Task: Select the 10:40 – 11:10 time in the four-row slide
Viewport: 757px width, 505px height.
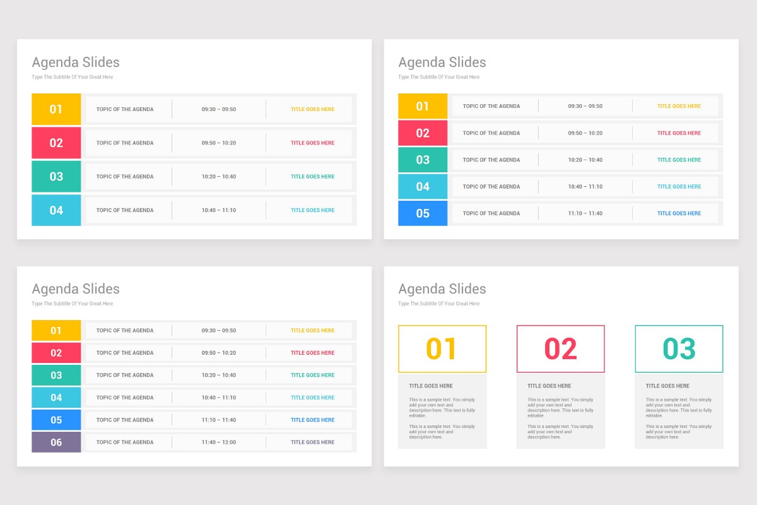Action: click(x=219, y=210)
